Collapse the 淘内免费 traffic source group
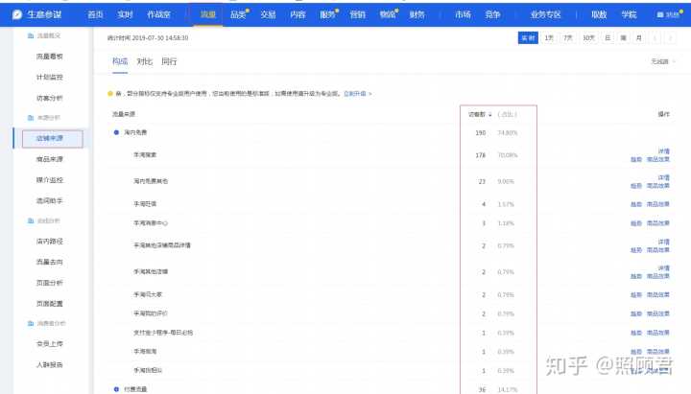 pos(117,132)
